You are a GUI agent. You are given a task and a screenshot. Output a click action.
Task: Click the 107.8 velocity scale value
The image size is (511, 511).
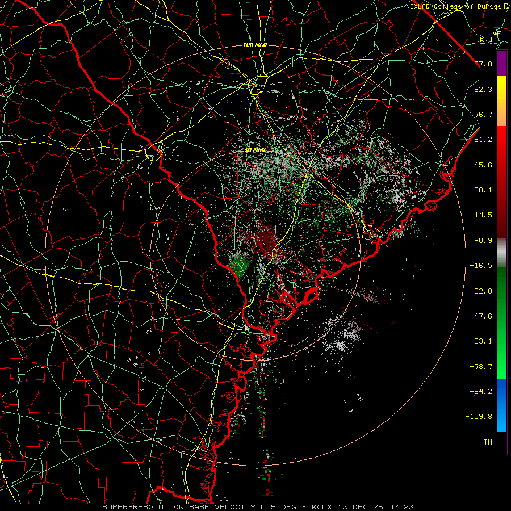(x=481, y=64)
